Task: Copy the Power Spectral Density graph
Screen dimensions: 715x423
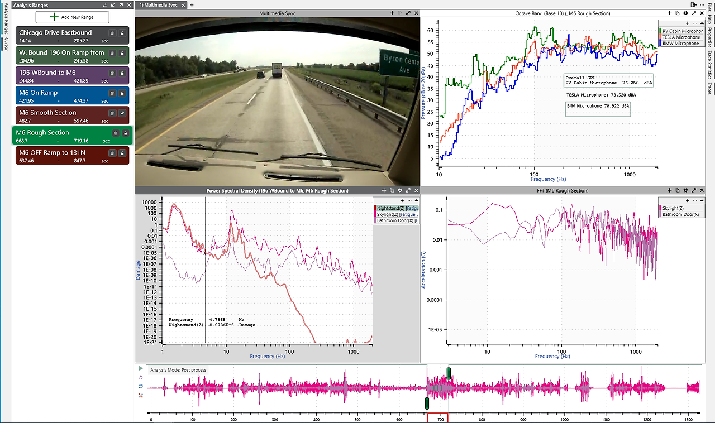Action: pyautogui.click(x=392, y=190)
